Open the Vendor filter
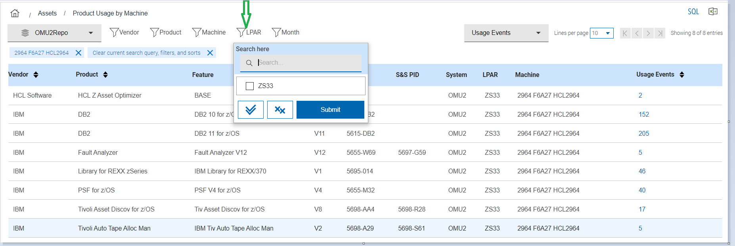The height and width of the screenshot is (246, 735). pyautogui.click(x=124, y=33)
